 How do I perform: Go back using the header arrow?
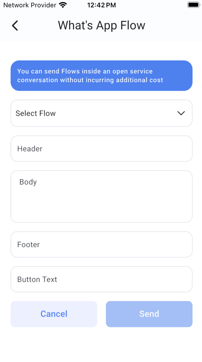pos(15,25)
